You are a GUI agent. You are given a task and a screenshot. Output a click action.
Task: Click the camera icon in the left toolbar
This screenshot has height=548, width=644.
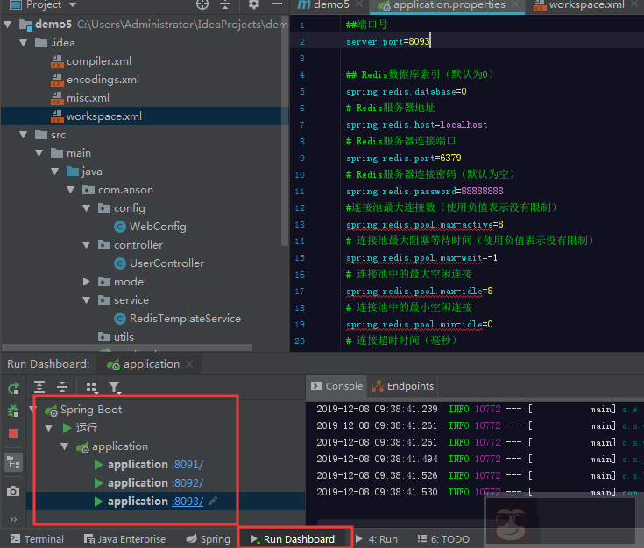click(13, 492)
